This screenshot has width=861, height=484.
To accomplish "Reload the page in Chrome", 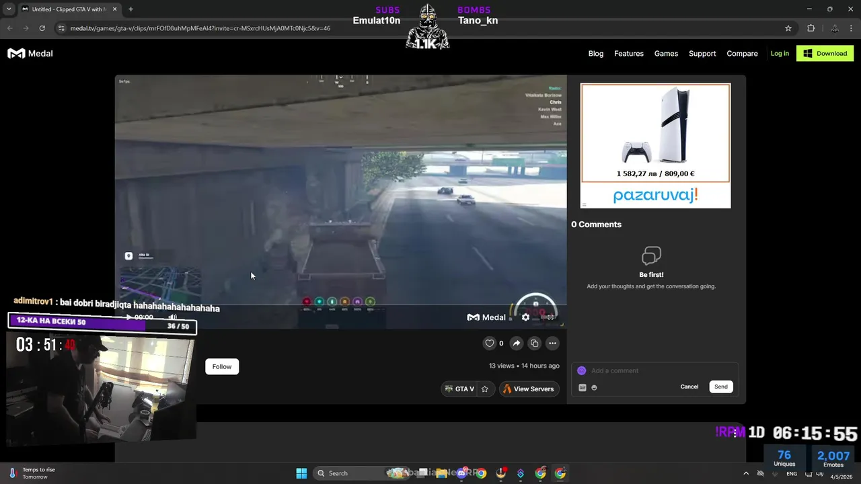I will coord(42,28).
